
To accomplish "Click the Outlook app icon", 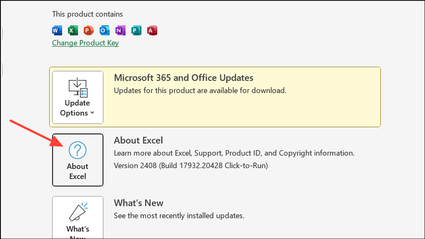I will click(105, 30).
